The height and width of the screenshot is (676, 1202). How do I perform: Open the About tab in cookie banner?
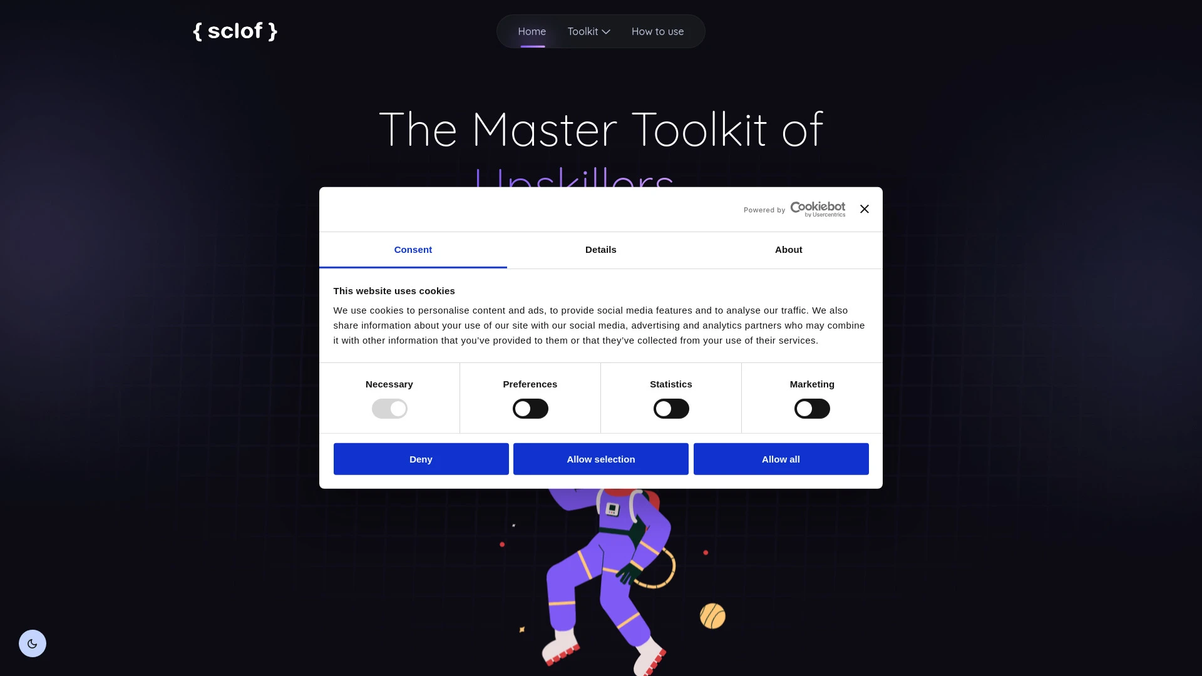[x=788, y=249]
